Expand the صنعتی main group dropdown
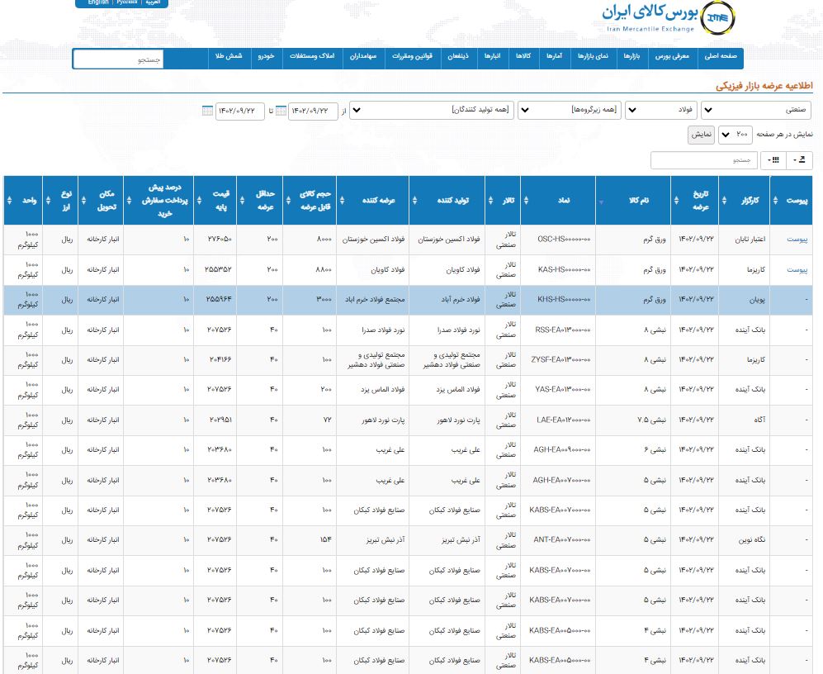This screenshot has height=674, width=823. [756, 111]
